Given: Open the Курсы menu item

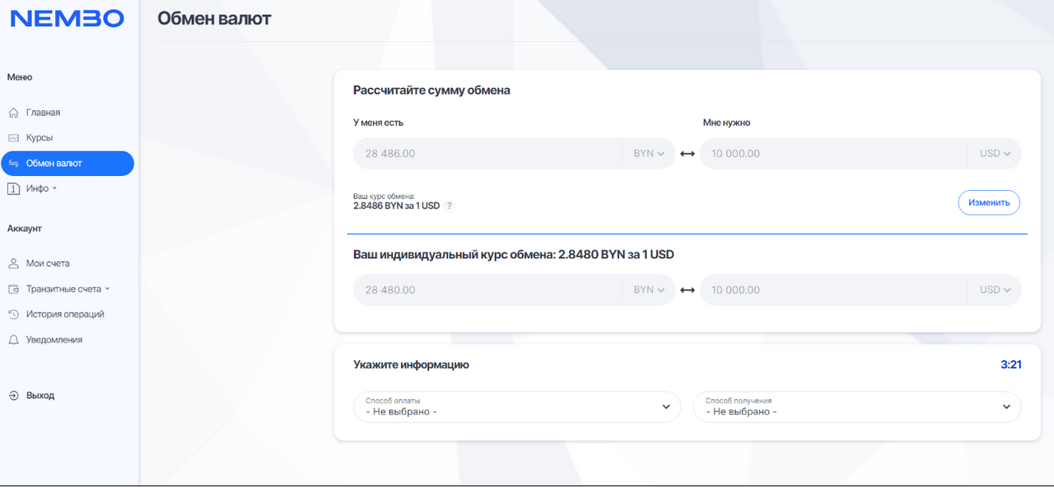Looking at the screenshot, I should point(39,138).
